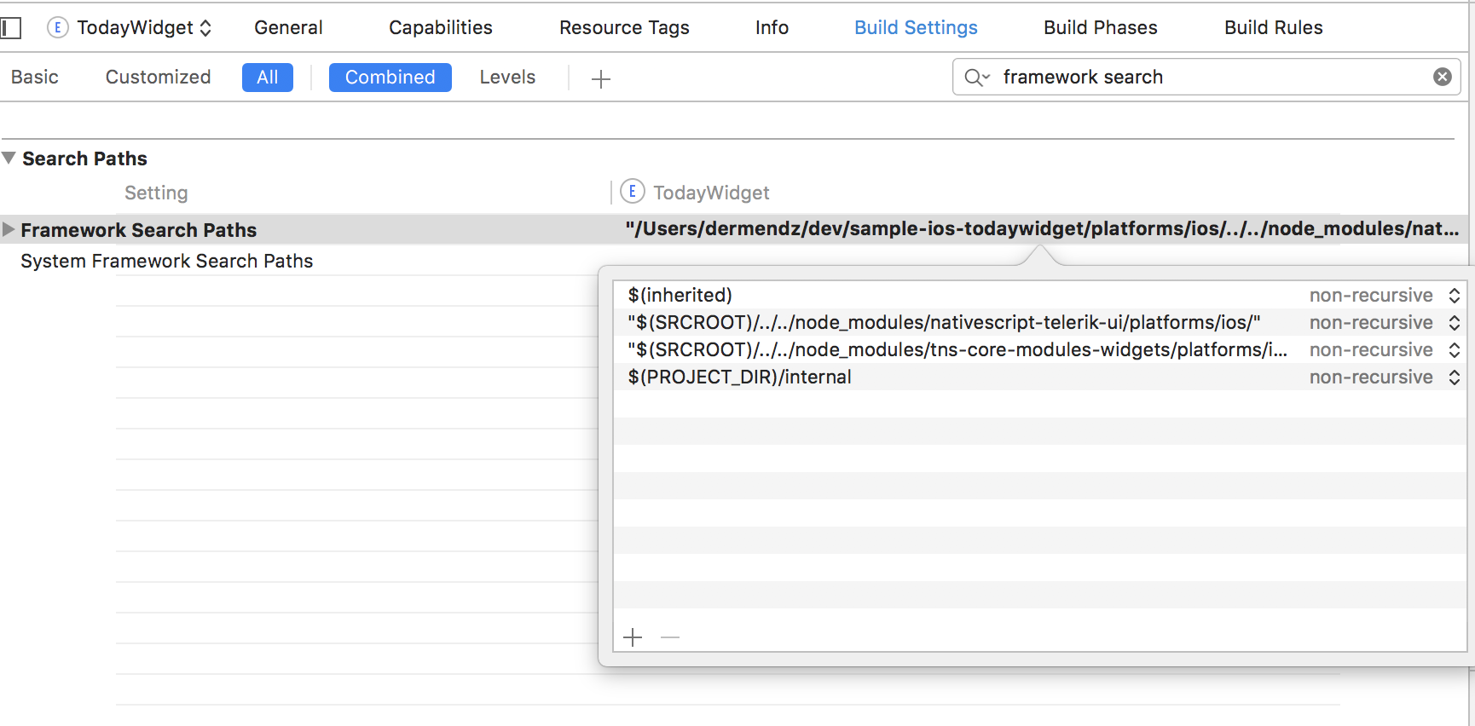Change recursion for $(inherited) path
This screenshot has height=726, width=1475.
pyautogui.click(x=1454, y=296)
